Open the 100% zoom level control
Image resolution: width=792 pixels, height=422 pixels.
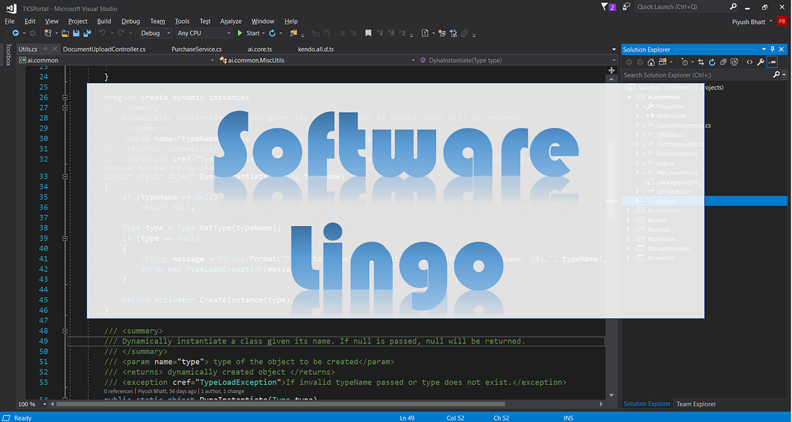[x=31, y=404]
